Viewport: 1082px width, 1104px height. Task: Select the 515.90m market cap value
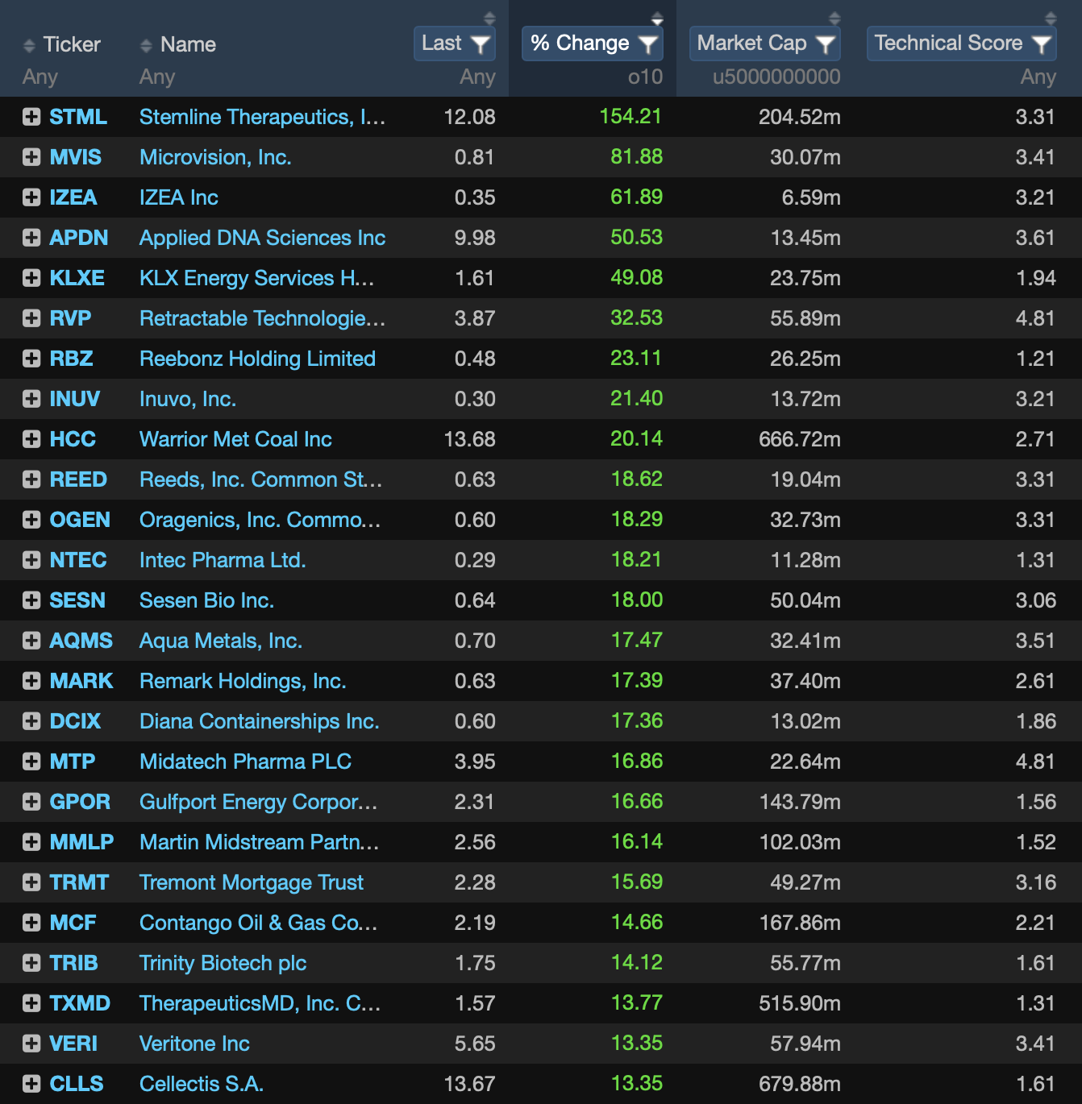(800, 1003)
